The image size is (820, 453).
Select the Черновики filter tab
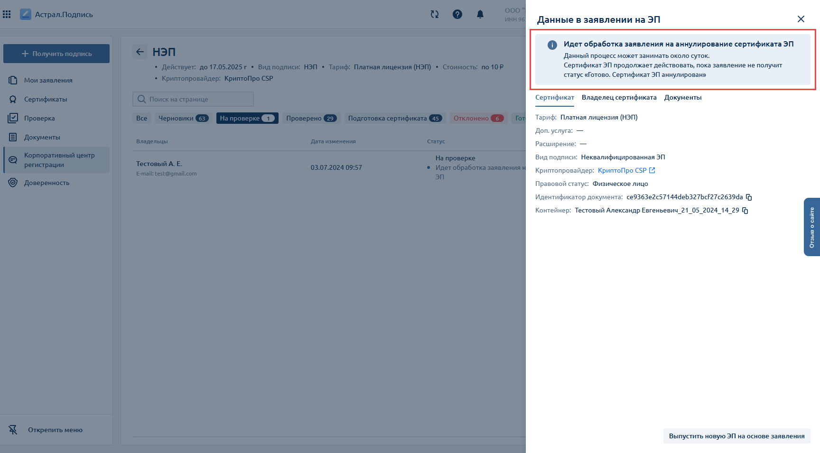point(183,118)
